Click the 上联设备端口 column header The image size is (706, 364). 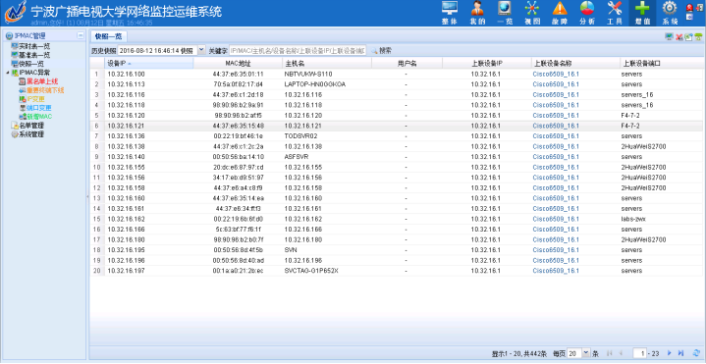click(662, 64)
